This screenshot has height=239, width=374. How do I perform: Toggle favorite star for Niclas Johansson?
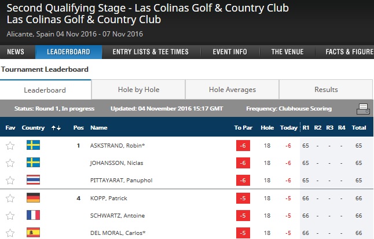click(10, 163)
